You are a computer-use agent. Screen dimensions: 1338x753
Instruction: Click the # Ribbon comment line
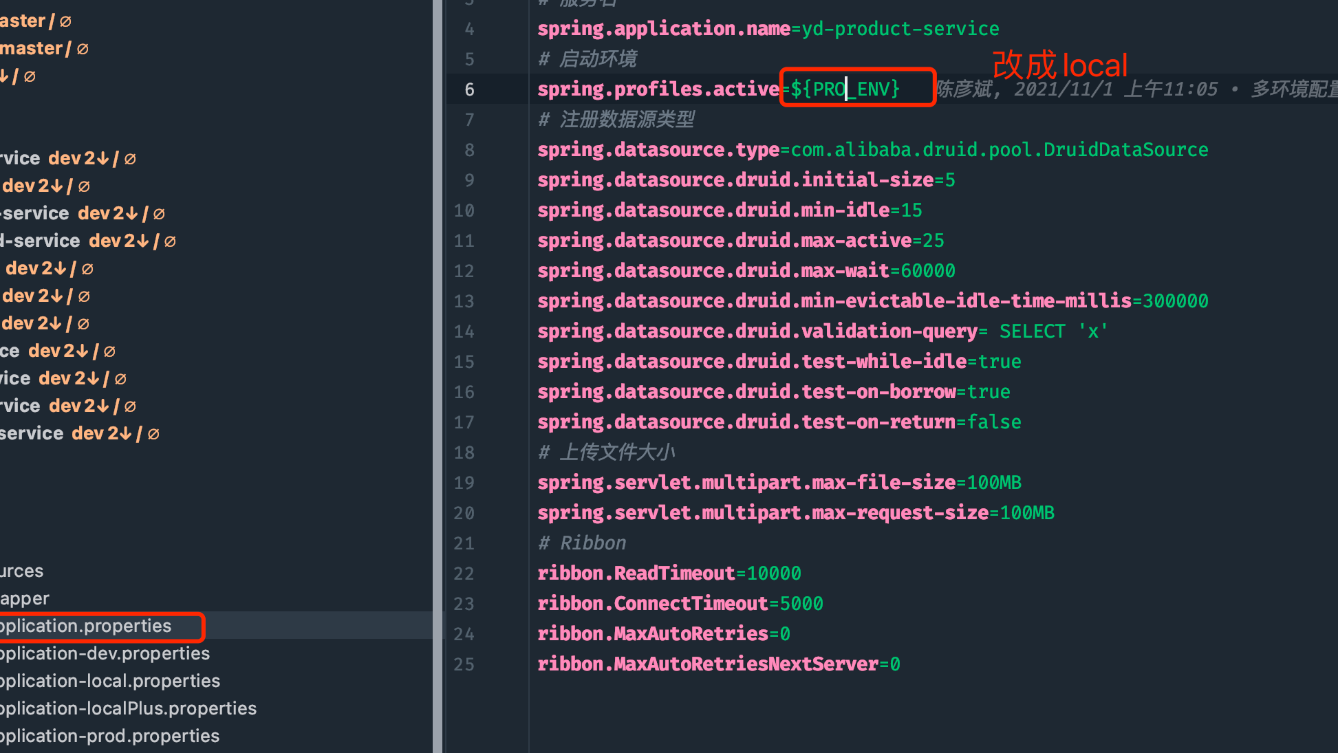pyautogui.click(x=582, y=543)
